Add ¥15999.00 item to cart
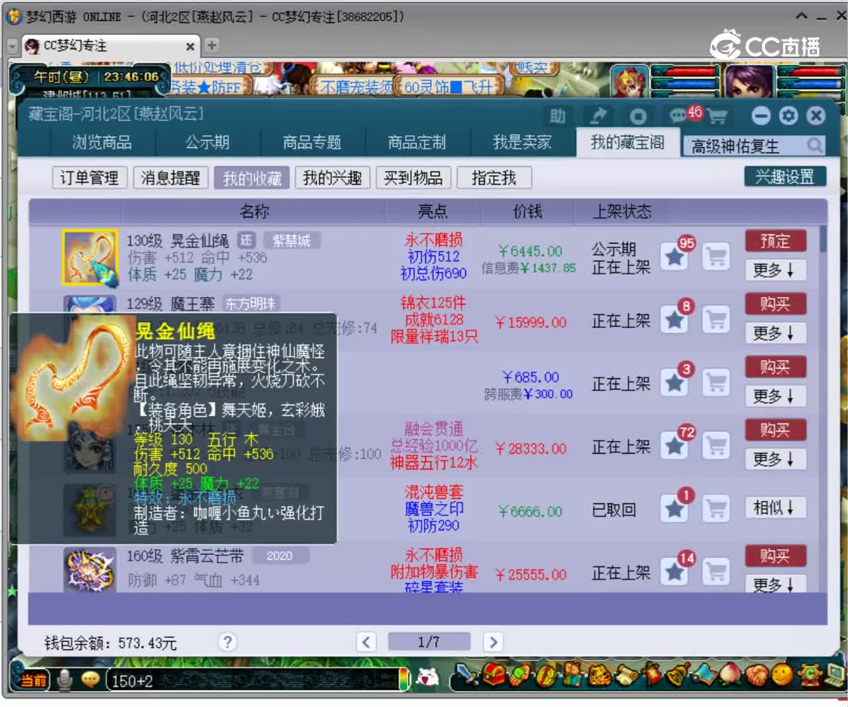 [x=716, y=320]
